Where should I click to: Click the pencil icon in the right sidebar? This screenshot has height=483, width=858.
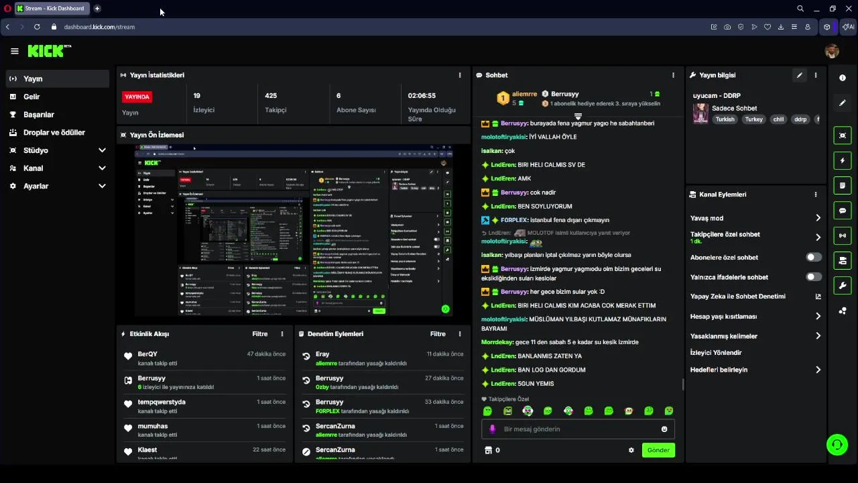click(x=843, y=103)
